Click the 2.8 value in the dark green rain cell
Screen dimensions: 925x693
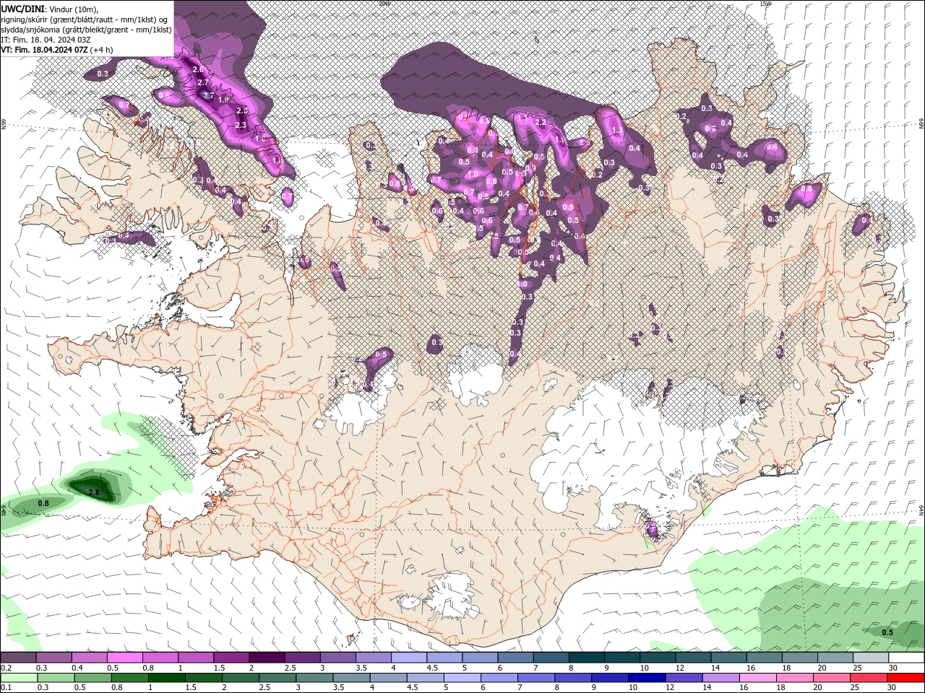[x=93, y=492]
